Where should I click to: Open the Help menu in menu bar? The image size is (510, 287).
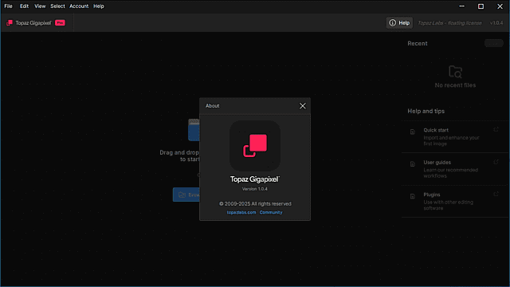coord(99,6)
